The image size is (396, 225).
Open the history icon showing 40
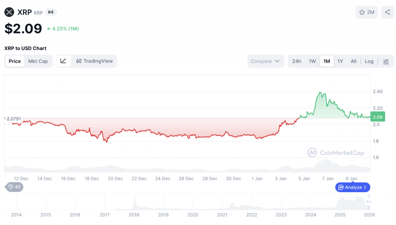click(14, 187)
